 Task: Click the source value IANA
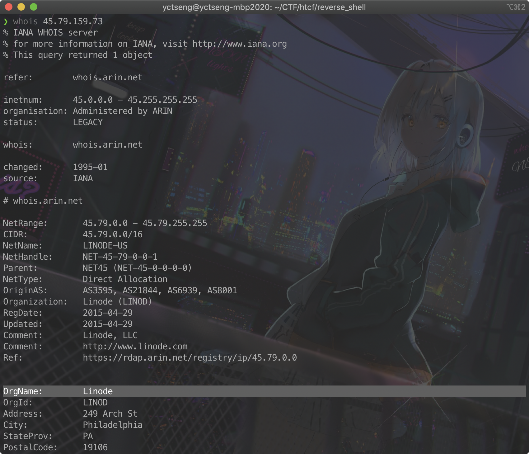coord(83,178)
